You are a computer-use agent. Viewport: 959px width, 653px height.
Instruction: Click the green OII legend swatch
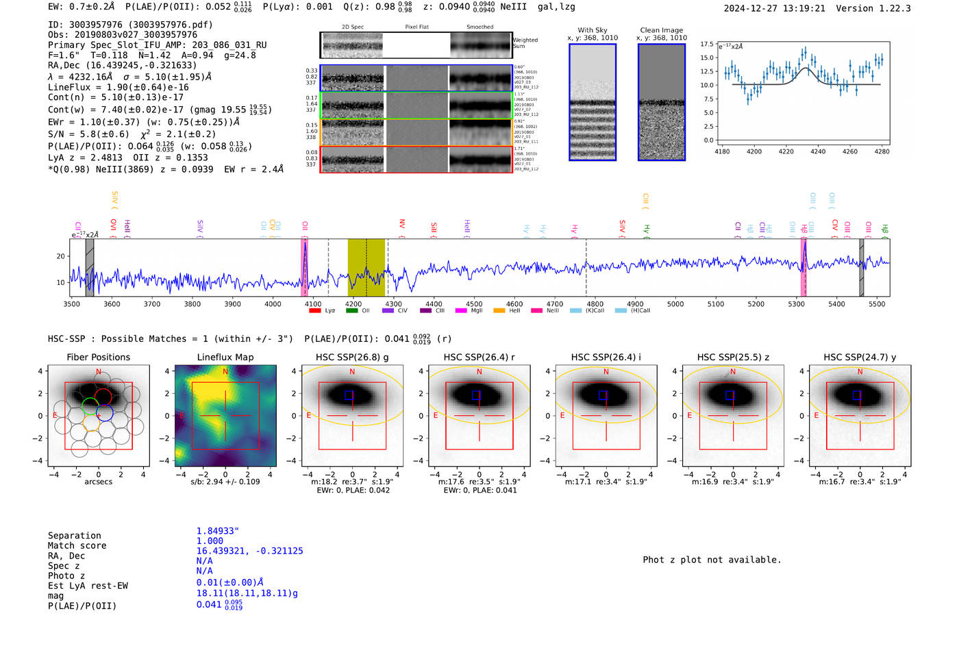coord(351,310)
